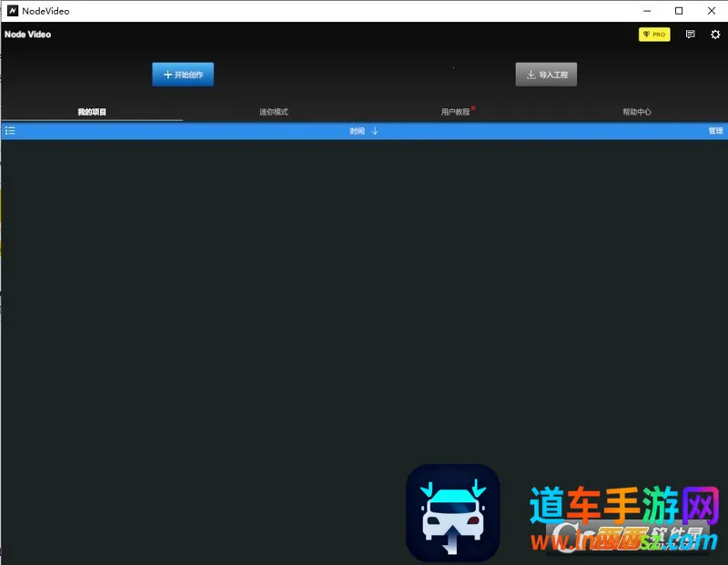The image size is (728, 565).
Task: Open the 时间 sort option
Action: pyautogui.click(x=357, y=131)
